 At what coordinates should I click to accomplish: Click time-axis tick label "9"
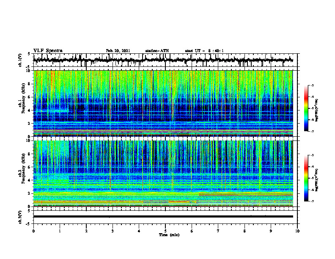(271, 231)
